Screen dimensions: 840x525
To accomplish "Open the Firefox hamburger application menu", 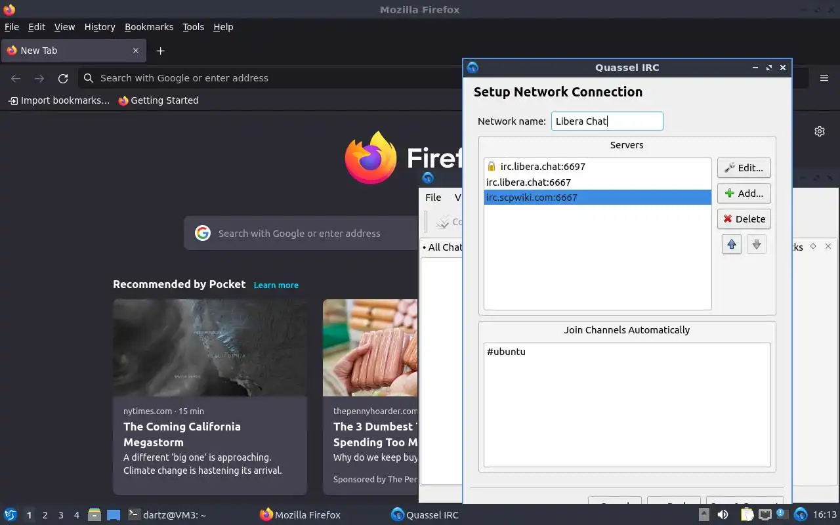I will click(824, 78).
